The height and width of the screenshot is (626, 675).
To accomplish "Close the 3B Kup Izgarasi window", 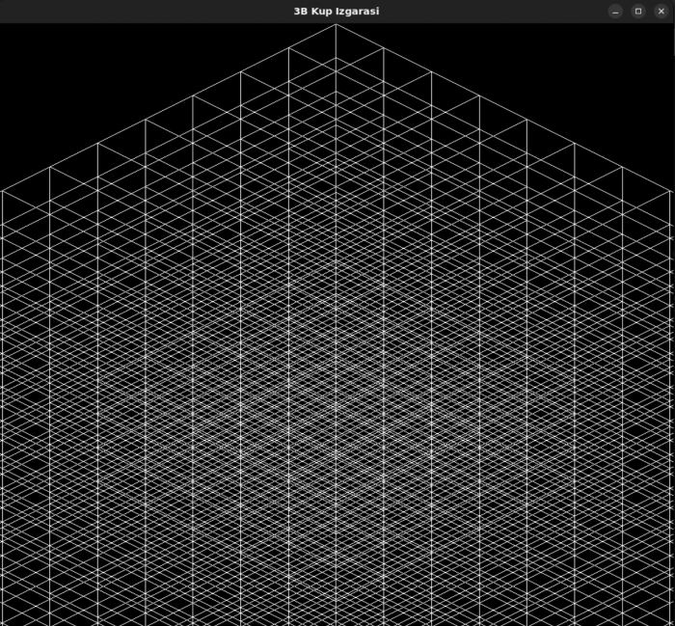I will (x=661, y=11).
